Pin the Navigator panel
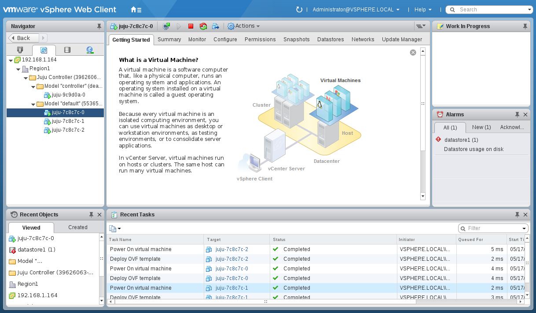The height and width of the screenshot is (313, 536). click(99, 26)
